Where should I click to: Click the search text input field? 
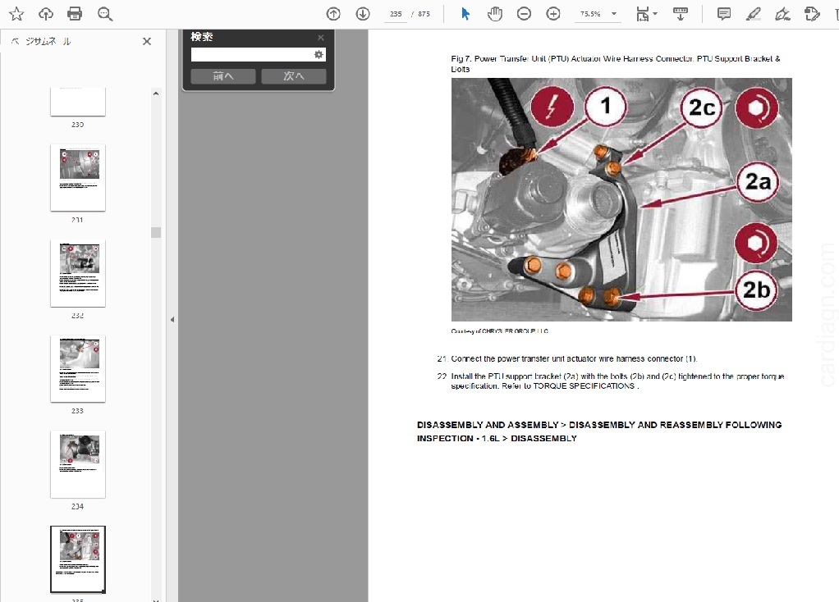251,54
